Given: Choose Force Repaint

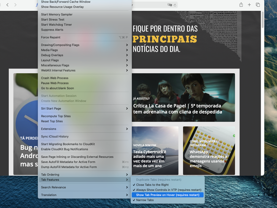Looking at the screenshot, I should (x=85, y=37).
